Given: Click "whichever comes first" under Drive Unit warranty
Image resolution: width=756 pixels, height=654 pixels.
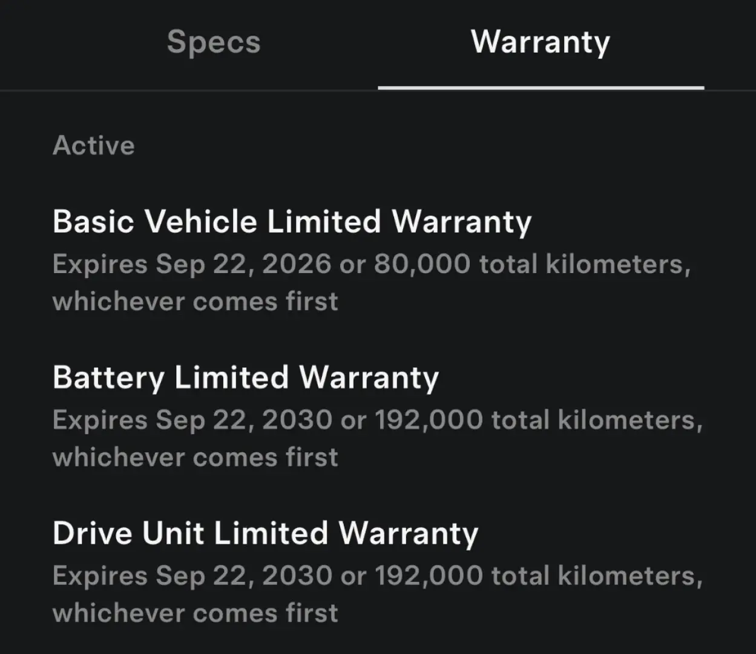Looking at the screenshot, I should (195, 613).
